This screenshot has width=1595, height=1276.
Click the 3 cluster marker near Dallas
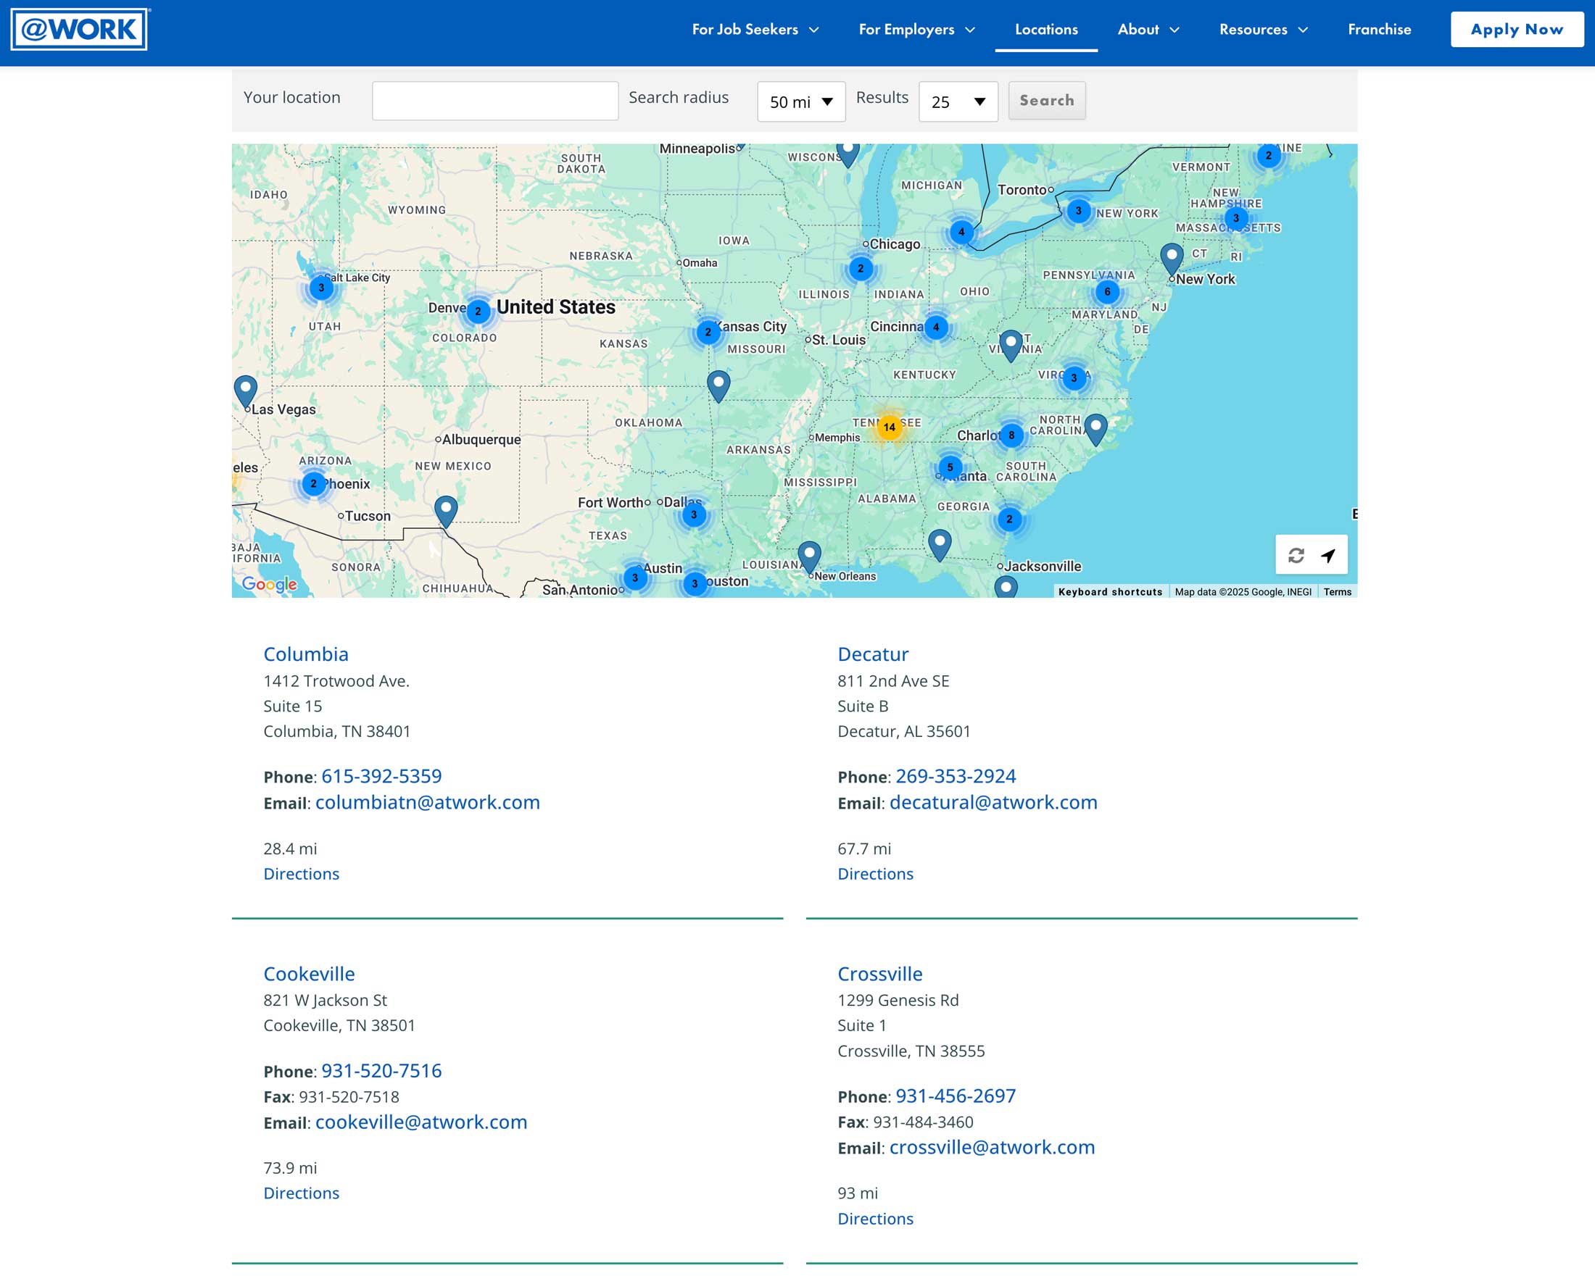click(x=693, y=514)
